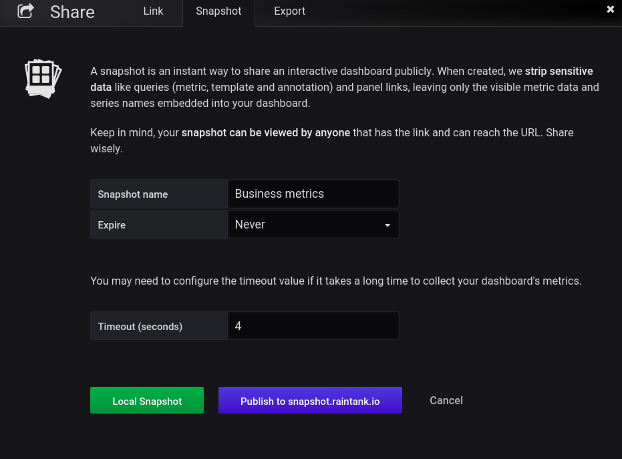
Task: Click the timeout configuration hint paragraph
Action: click(336, 281)
